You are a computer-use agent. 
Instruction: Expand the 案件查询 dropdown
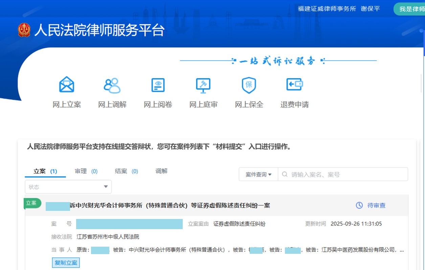pos(259,174)
